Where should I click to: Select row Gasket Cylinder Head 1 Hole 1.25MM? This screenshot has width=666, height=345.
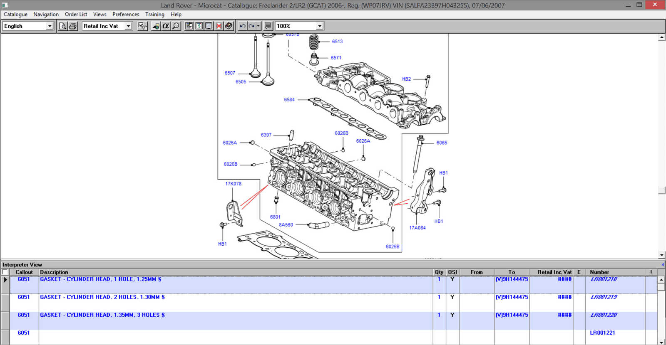tap(333, 285)
